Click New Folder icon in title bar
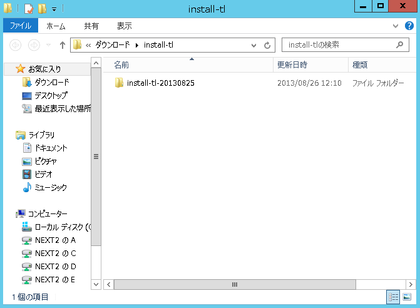This screenshot has width=420, height=308. coord(42,9)
